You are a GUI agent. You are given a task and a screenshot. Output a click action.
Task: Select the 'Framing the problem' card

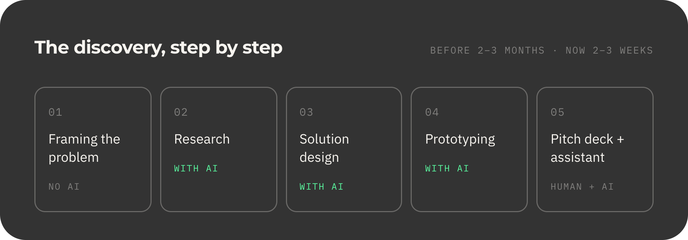[93, 149]
